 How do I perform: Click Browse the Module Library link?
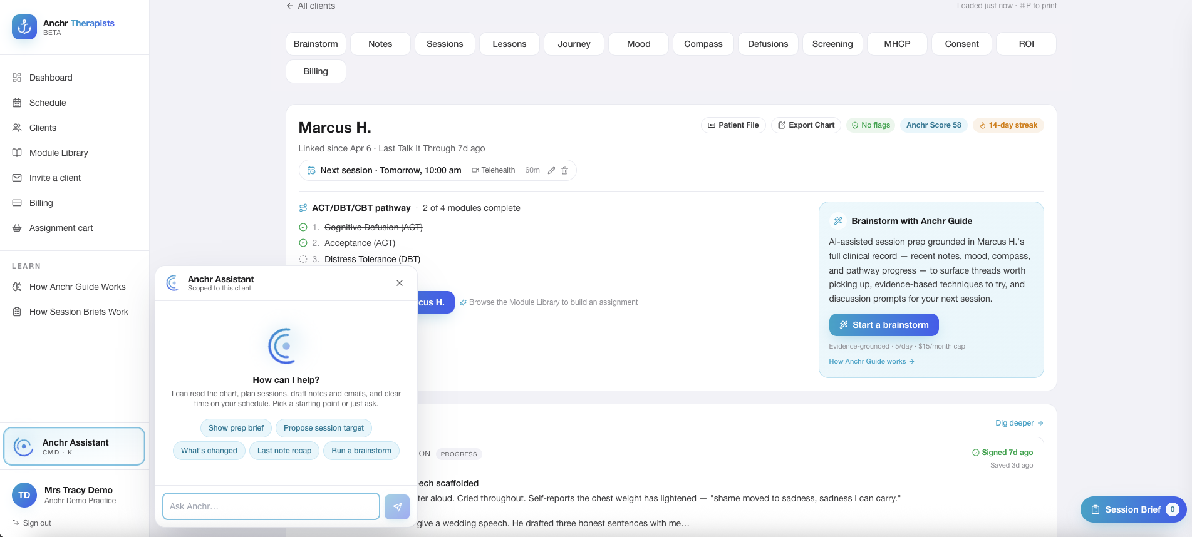tap(549, 302)
